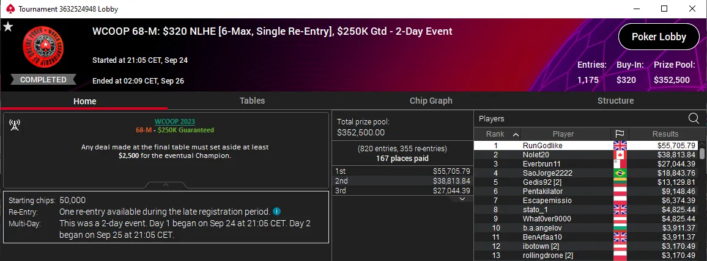Select the Structure tab
The width and height of the screenshot is (707, 261).
coord(615,101)
